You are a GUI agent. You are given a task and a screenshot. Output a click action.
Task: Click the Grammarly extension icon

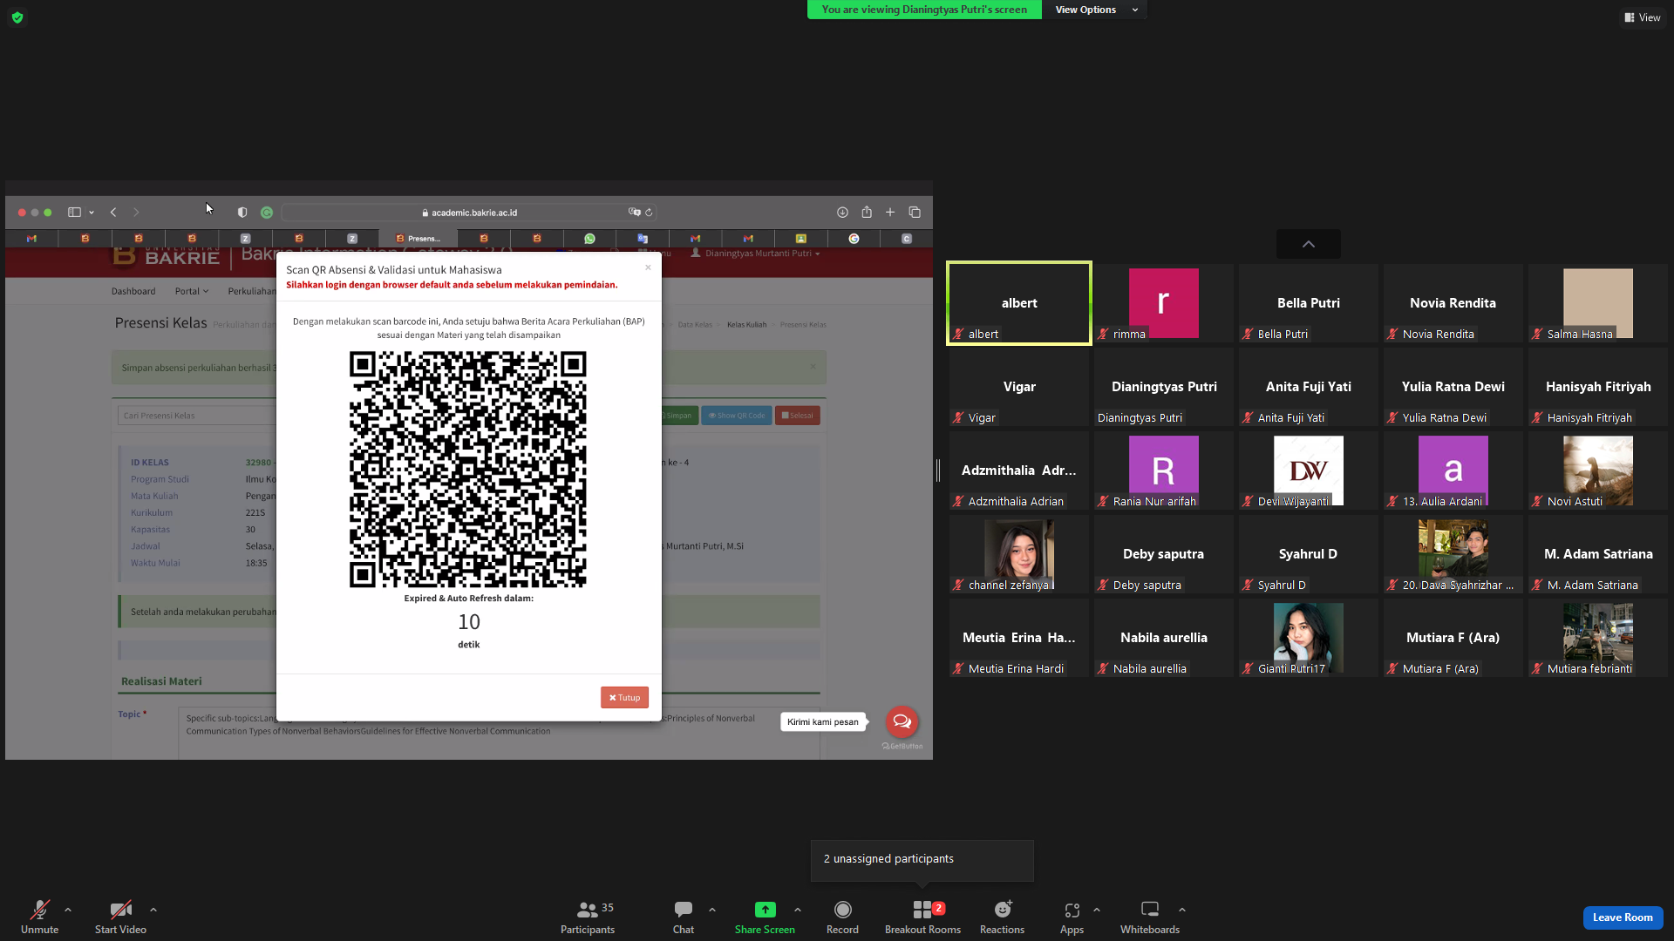click(267, 213)
